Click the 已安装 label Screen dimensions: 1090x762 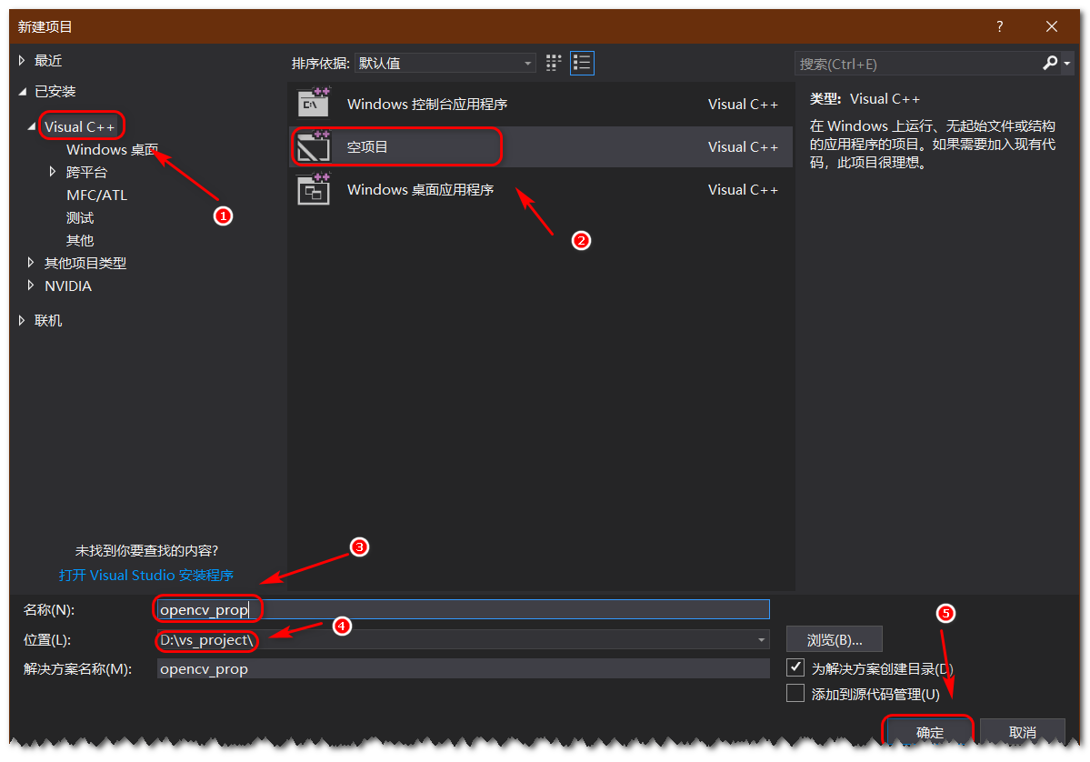tap(55, 91)
